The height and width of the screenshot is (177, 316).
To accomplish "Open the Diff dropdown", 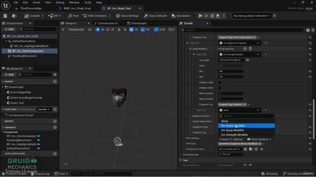I will pyautogui.click(x=54, y=16).
